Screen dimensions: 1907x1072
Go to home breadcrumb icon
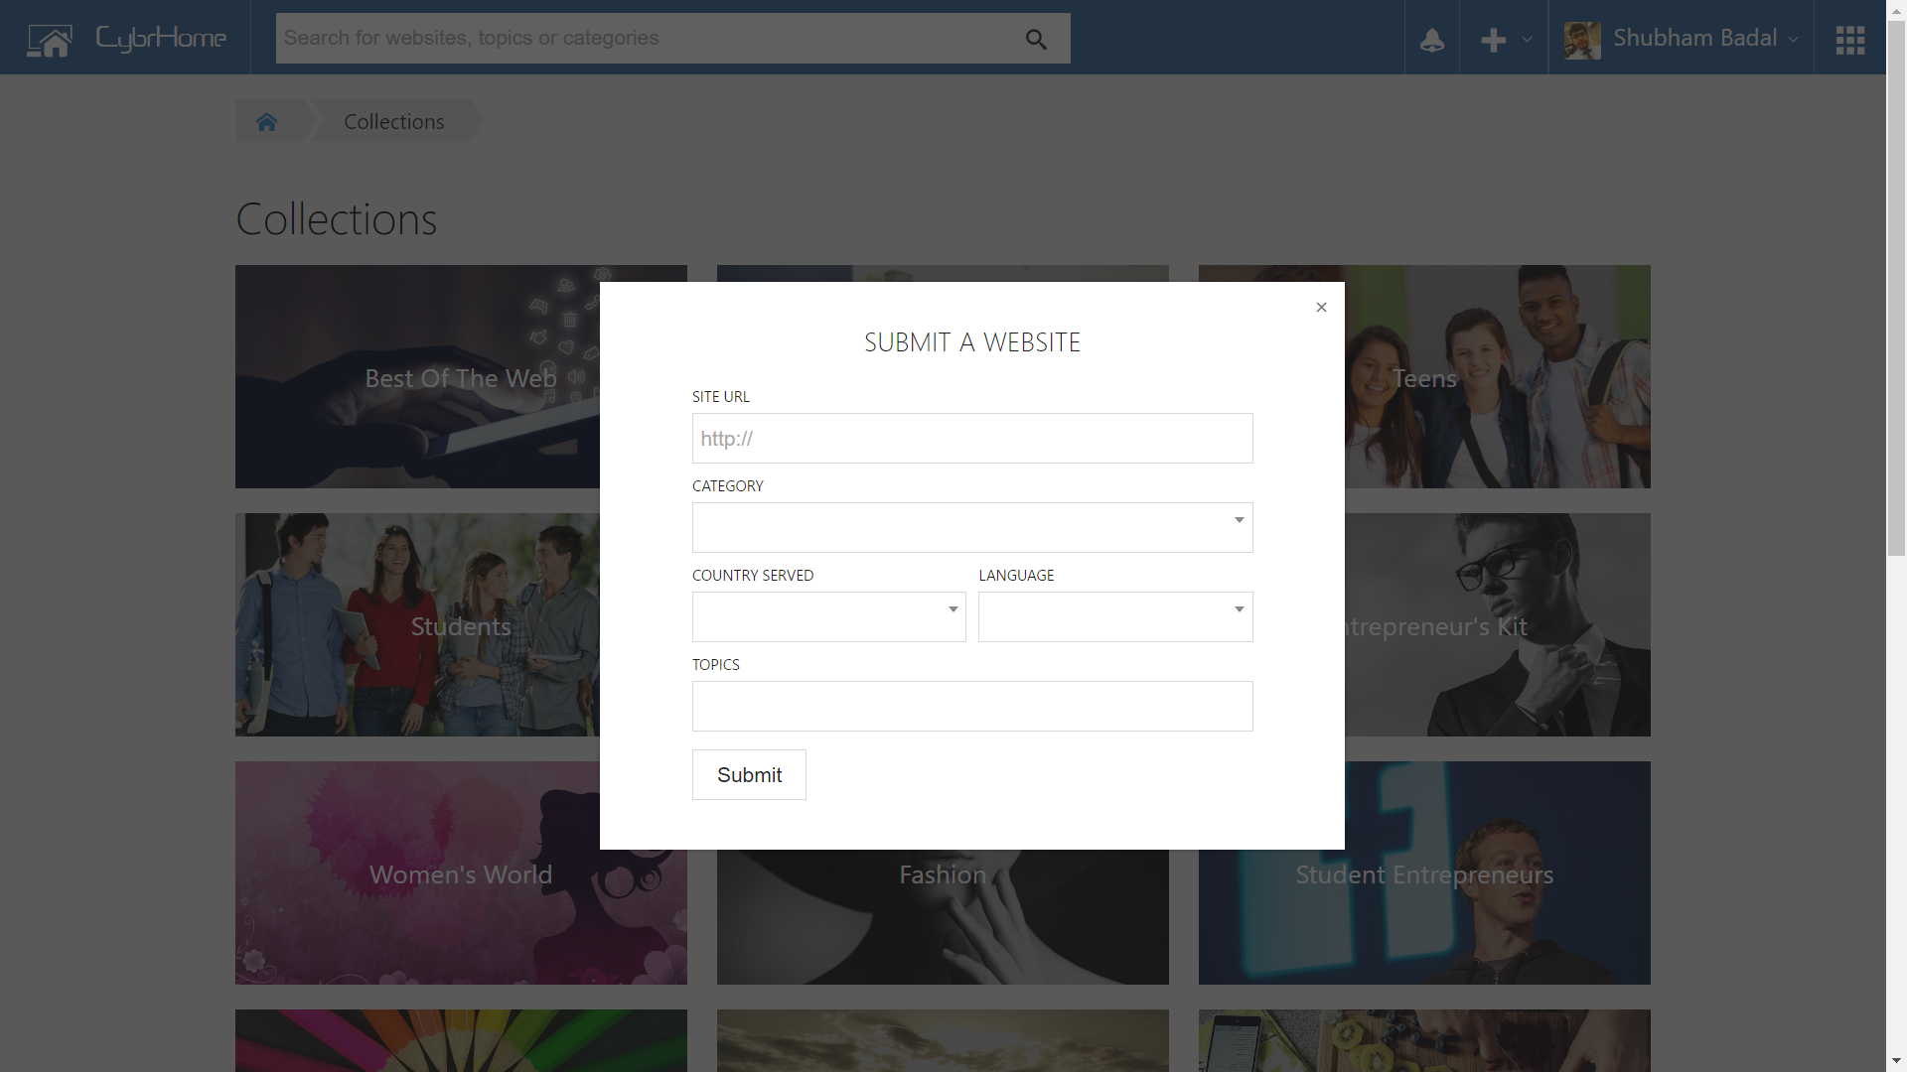[266, 121]
